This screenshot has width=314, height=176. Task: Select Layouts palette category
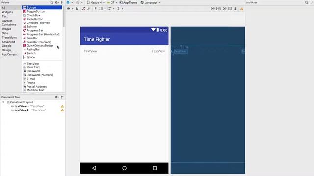(x=7, y=21)
